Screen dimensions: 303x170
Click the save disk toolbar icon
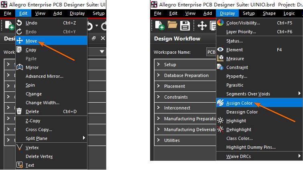[x=185, y=26]
